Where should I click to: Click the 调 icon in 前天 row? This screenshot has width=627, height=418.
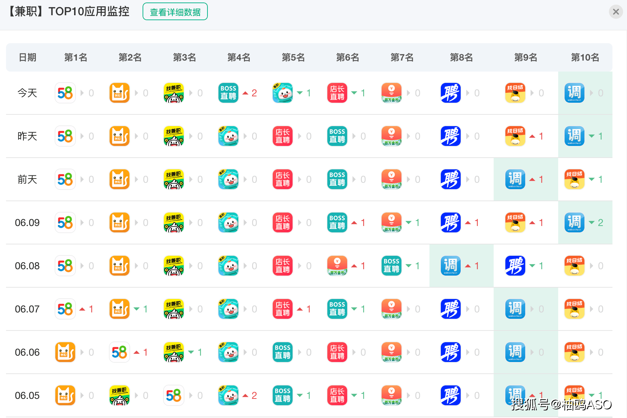tap(515, 179)
